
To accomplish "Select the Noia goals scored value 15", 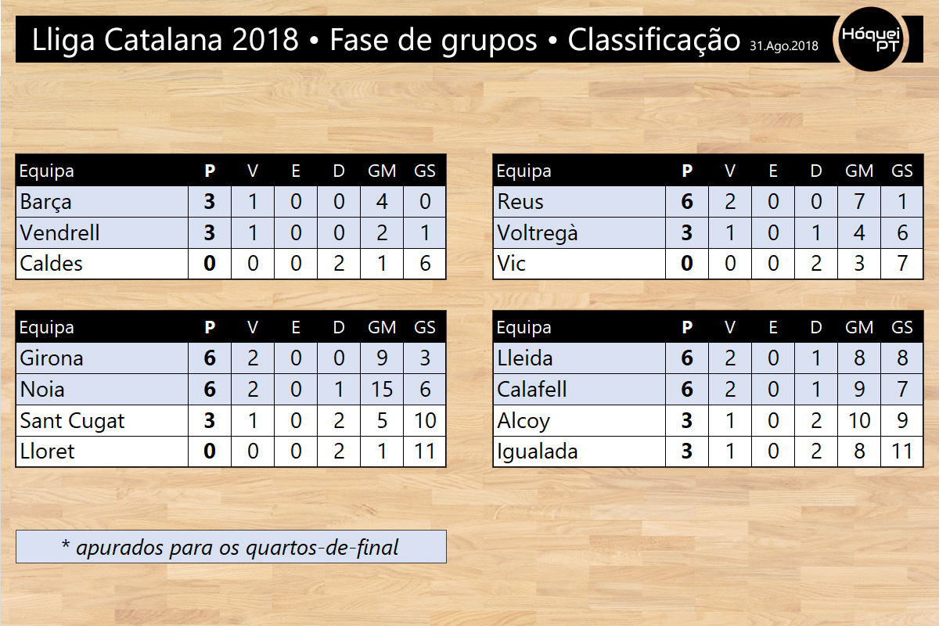I will click(382, 390).
